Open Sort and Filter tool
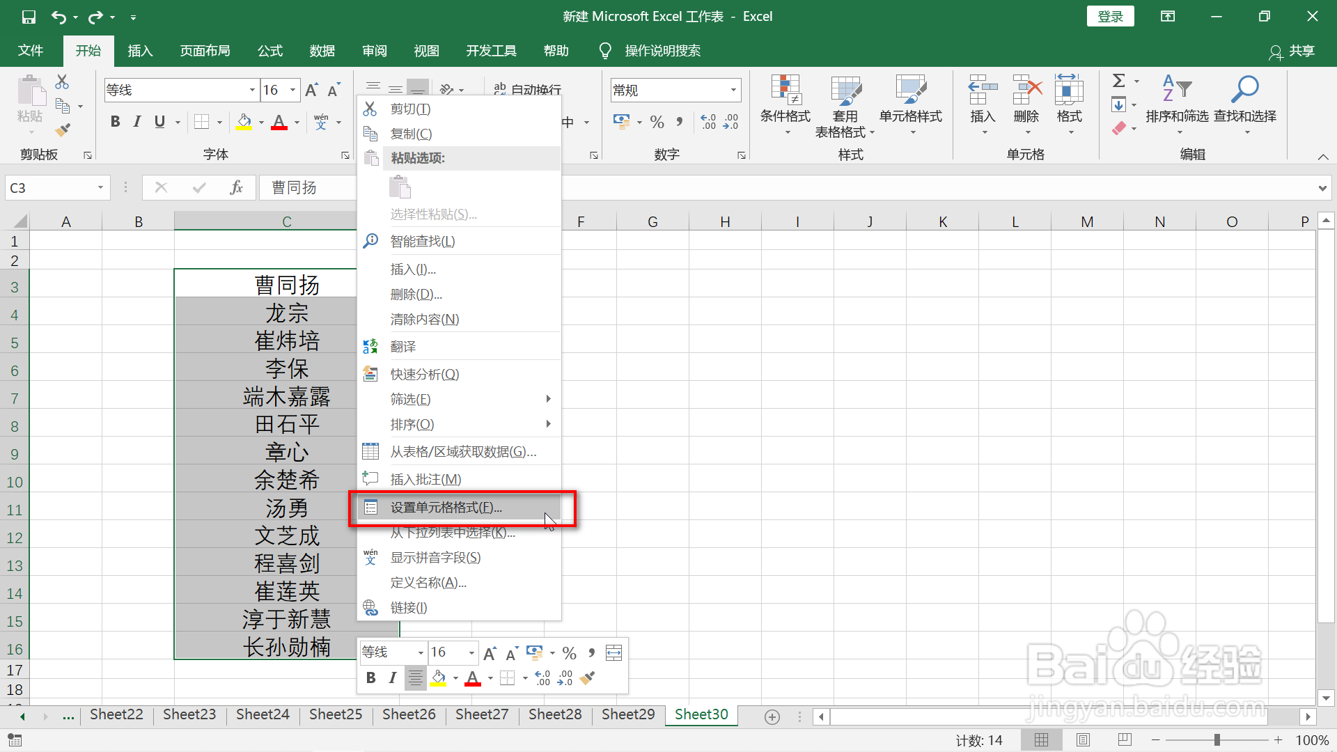 point(1176,91)
